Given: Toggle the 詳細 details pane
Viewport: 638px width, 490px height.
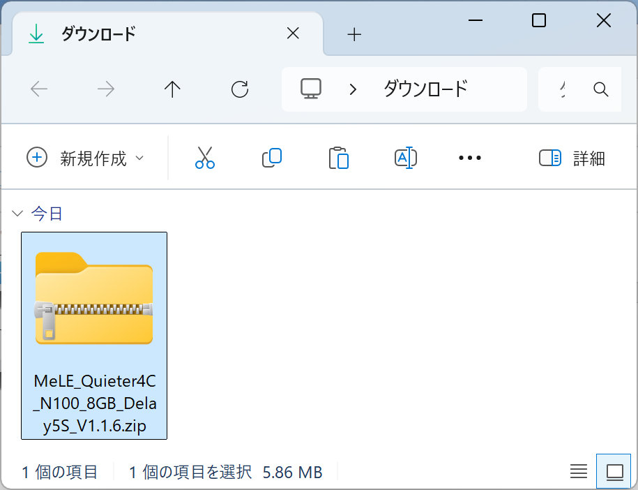Looking at the screenshot, I should (x=572, y=158).
